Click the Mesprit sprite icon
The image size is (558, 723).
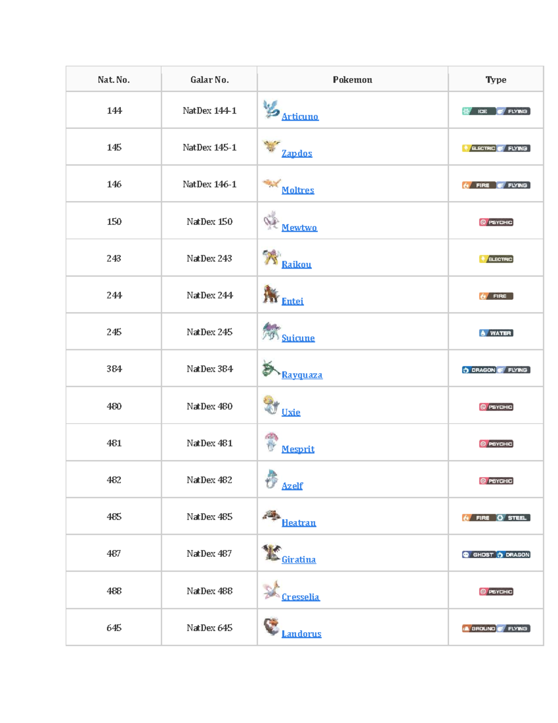pyautogui.click(x=271, y=442)
